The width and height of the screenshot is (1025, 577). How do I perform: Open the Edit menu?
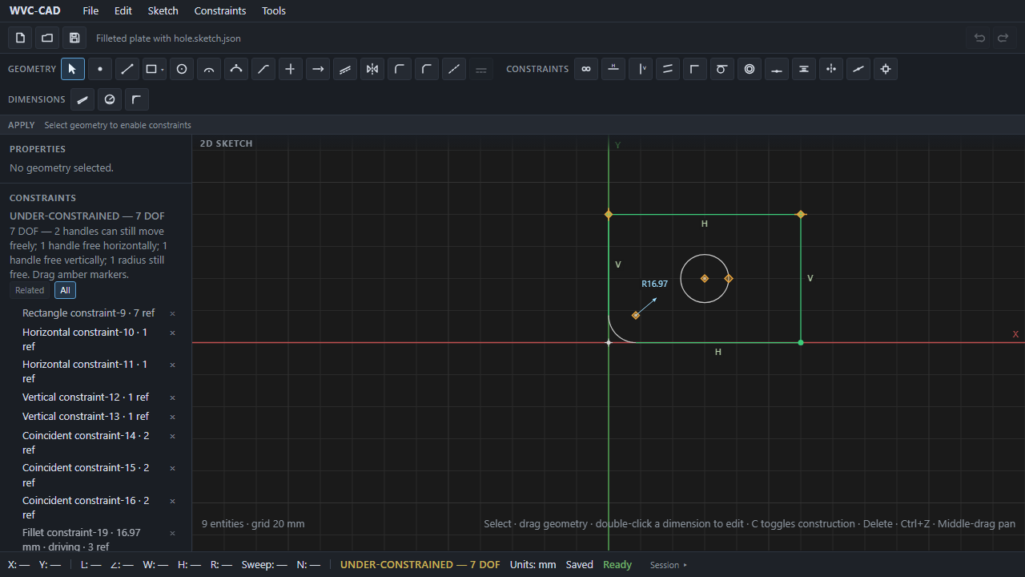tap(123, 10)
